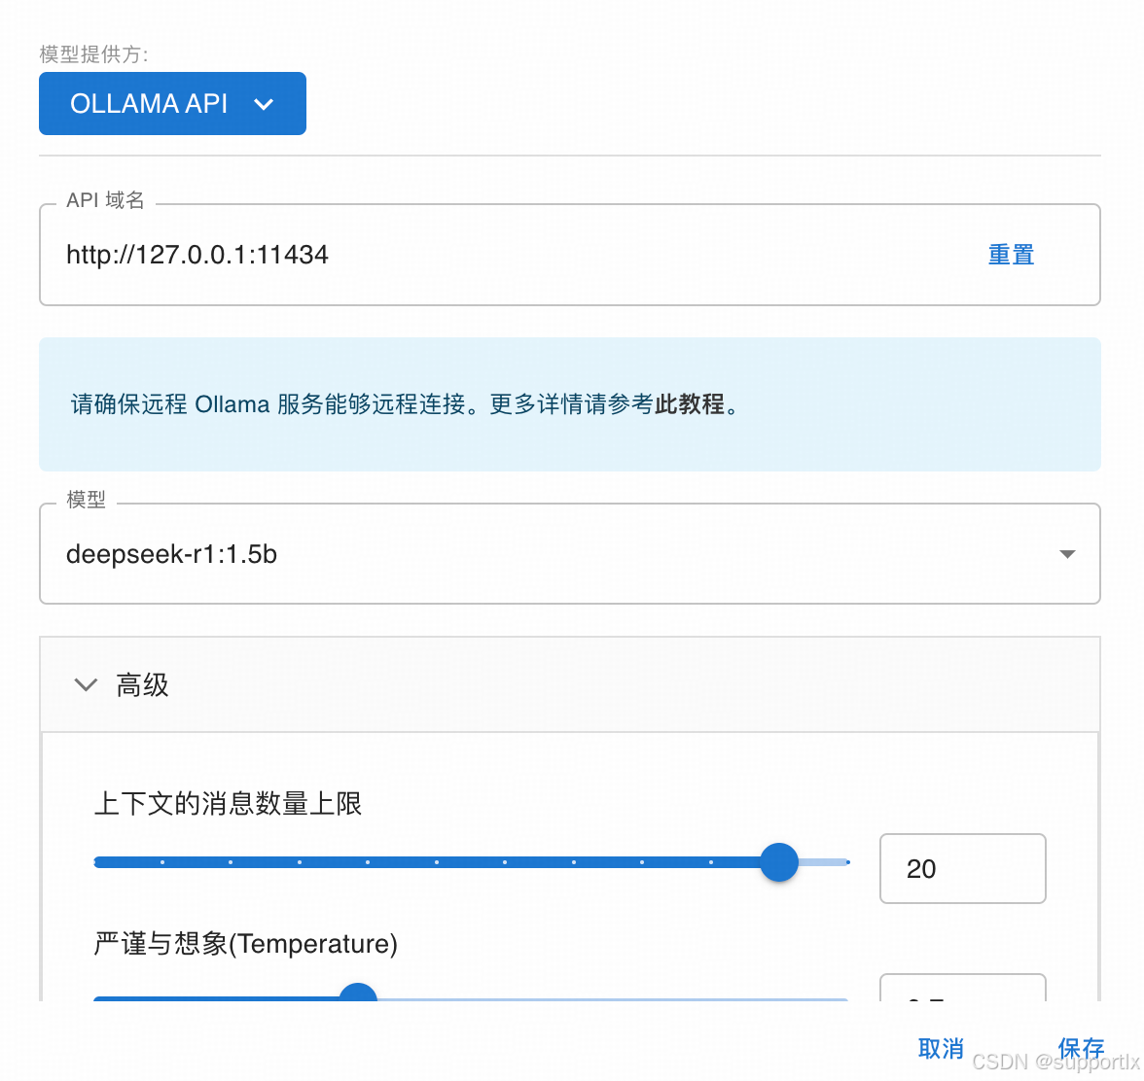Viewport: 1144px width, 1081px height.
Task: Click the 上下文的消息数量上限 label
Action: click(x=229, y=803)
